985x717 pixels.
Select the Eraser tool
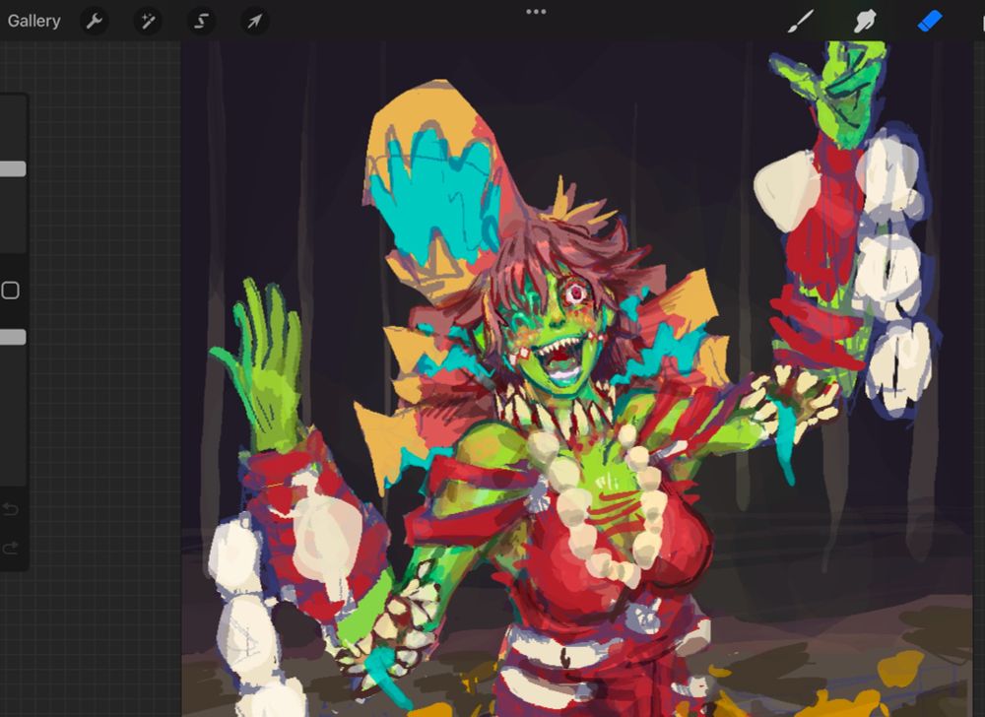click(x=930, y=20)
